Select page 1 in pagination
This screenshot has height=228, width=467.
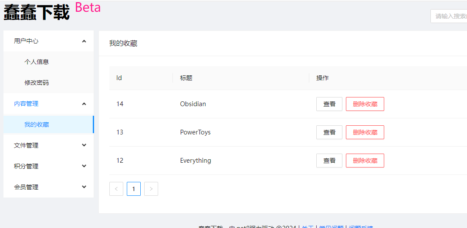pyautogui.click(x=134, y=189)
